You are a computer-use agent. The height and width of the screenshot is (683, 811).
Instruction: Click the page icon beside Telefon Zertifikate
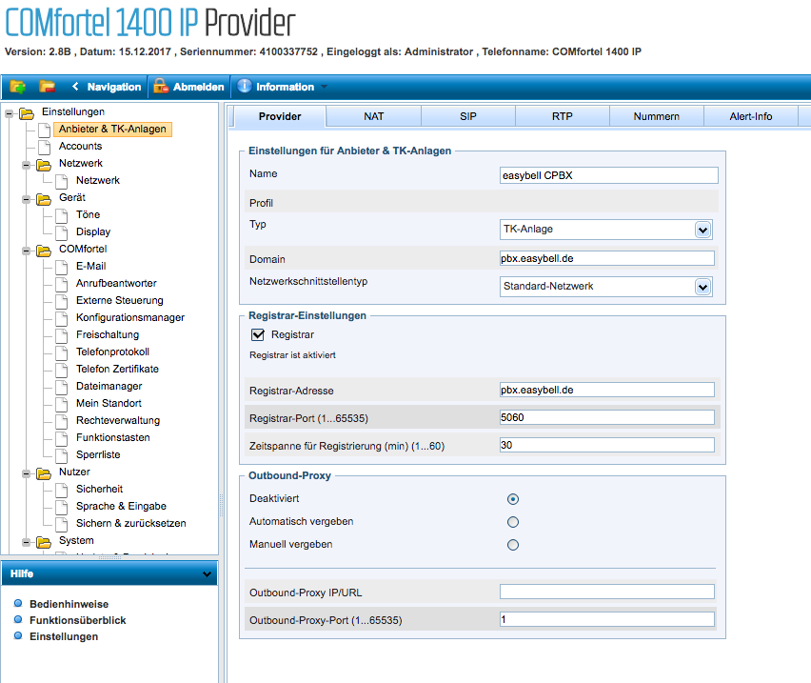pyautogui.click(x=62, y=369)
